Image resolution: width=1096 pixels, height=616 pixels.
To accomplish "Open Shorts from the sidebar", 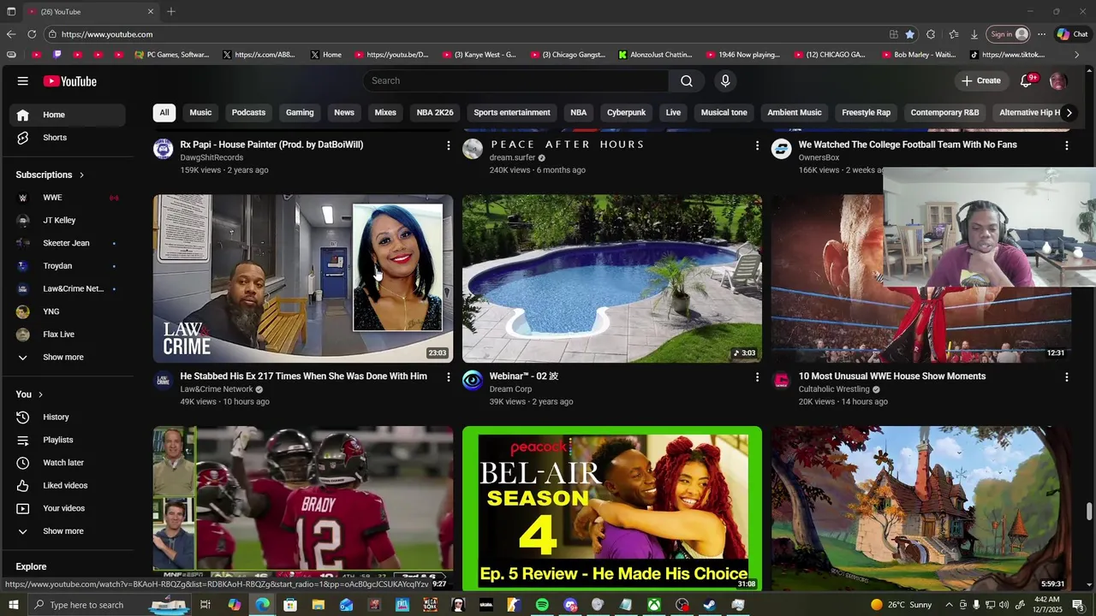I will [x=68, y=138].
